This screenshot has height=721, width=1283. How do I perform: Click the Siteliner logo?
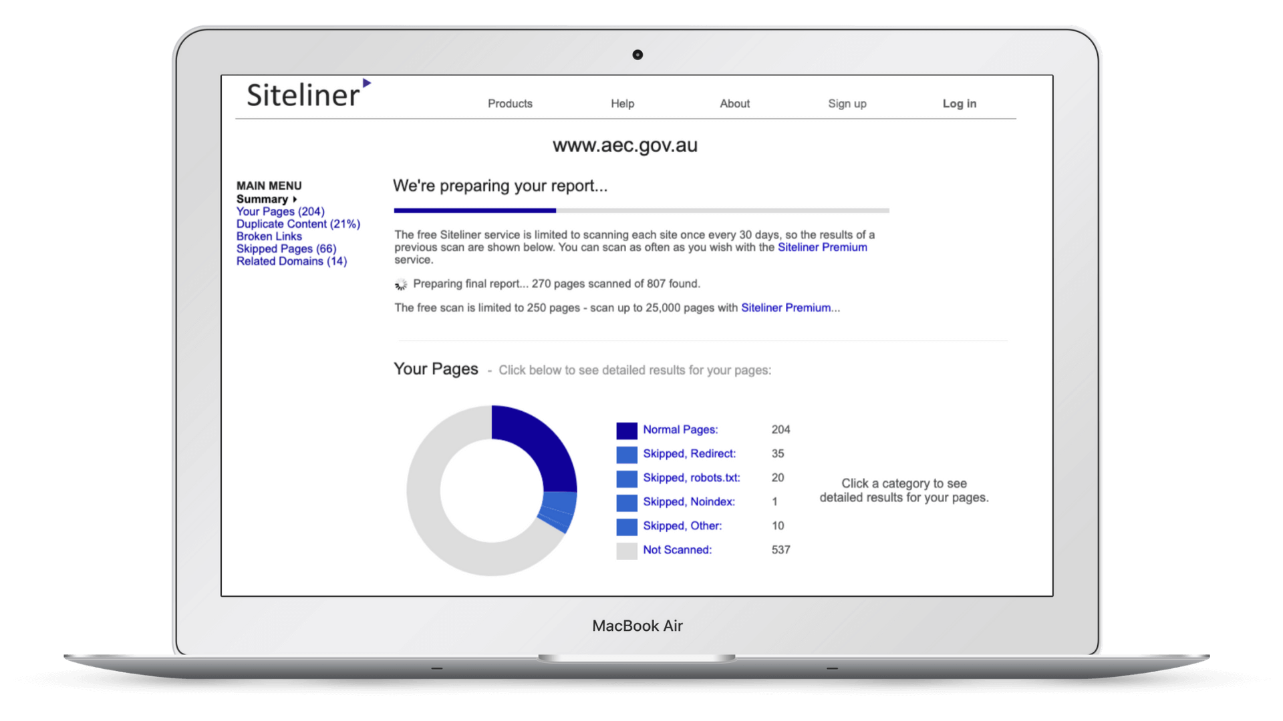coord(308,94)
